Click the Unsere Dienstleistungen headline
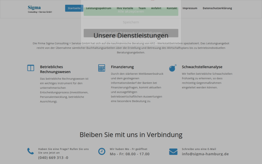 (131, 35)
